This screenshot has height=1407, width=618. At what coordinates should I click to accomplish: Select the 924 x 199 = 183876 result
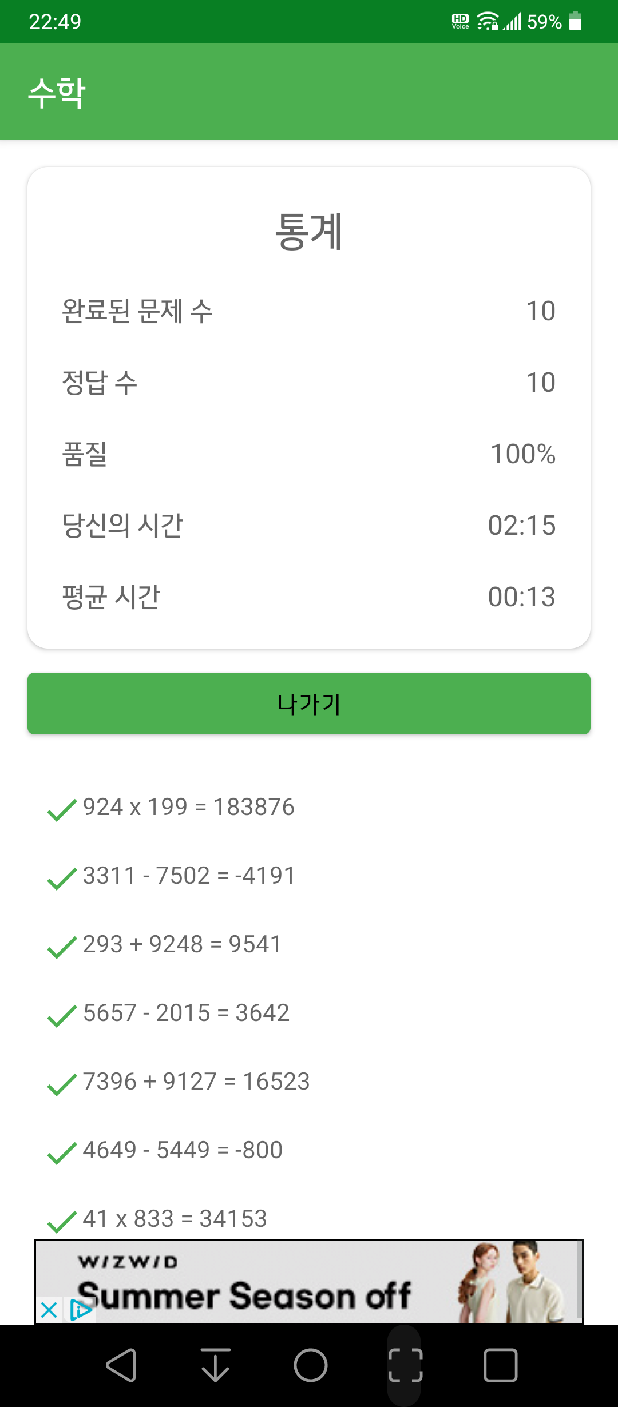(x=188, y=807)
